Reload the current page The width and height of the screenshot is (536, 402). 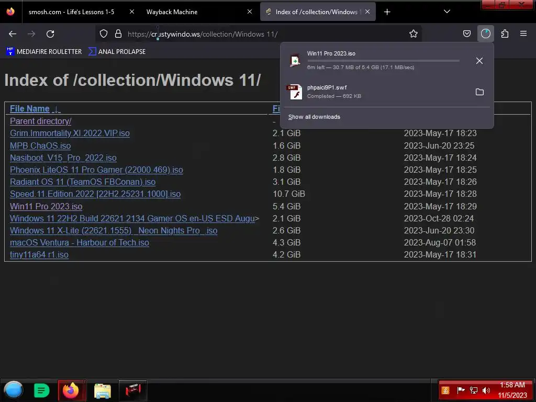click(x=50, y=34)
